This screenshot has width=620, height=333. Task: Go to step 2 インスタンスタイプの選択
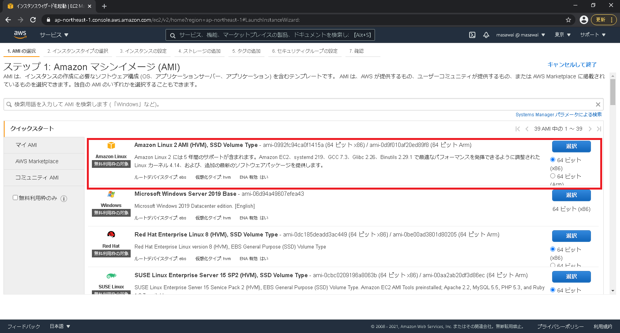pos(78,51)
